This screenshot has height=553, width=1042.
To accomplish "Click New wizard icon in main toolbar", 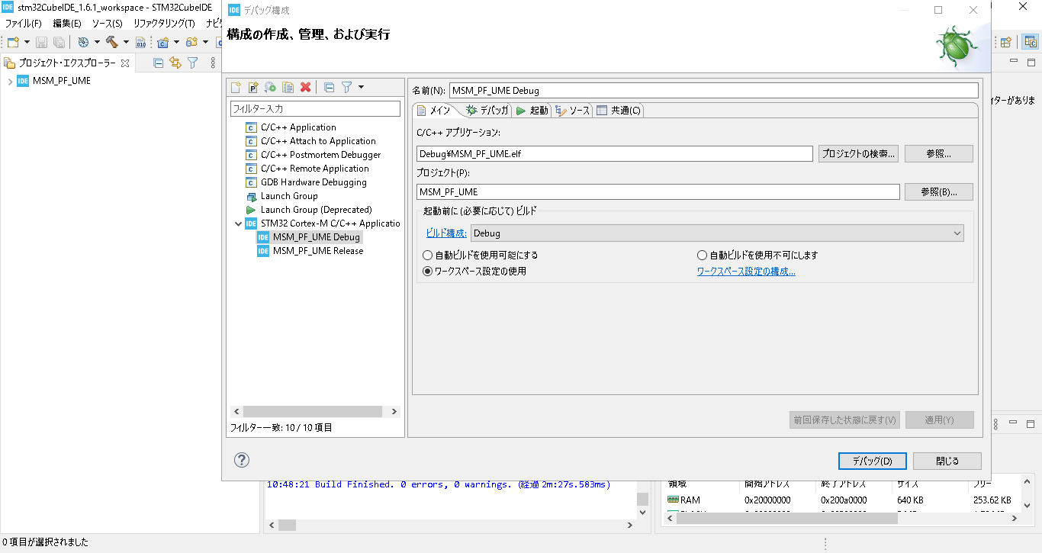I will click(13, 42).
